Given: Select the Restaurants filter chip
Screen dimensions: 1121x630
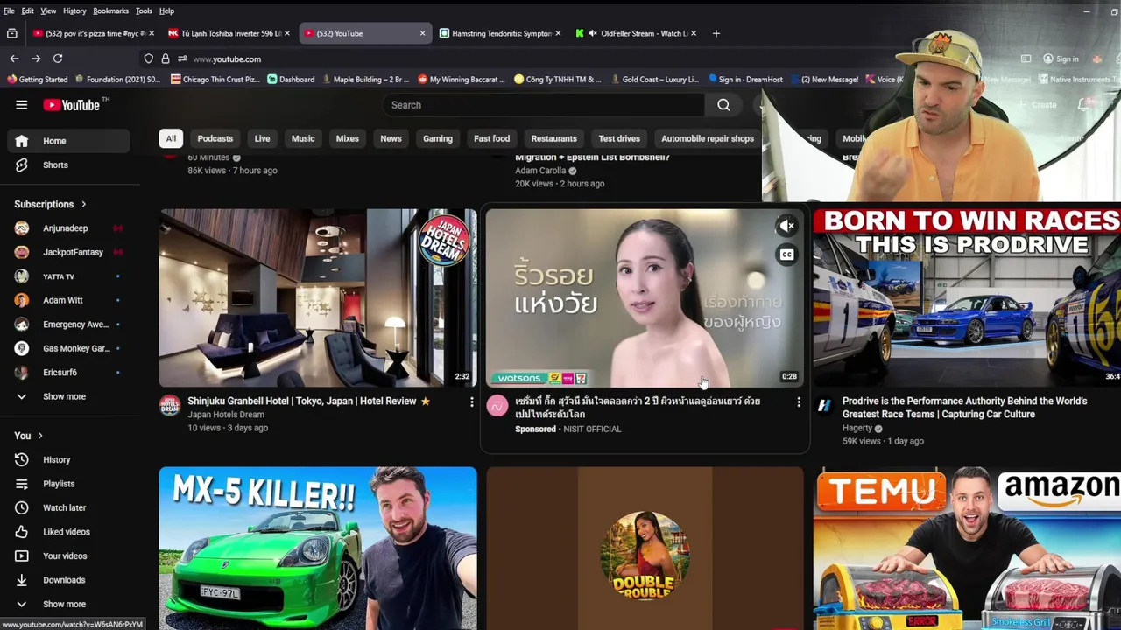Looking at the screenshot, I should 553,138.
